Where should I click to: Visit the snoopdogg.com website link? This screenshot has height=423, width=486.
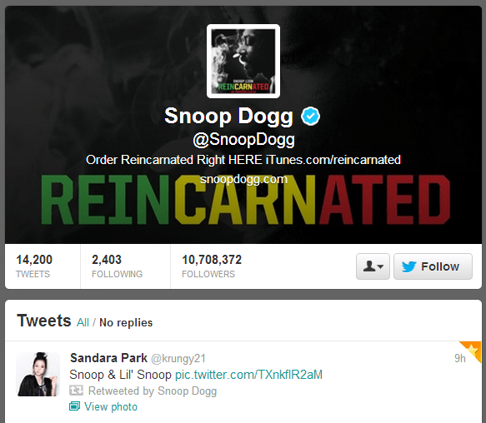[243, 179]
